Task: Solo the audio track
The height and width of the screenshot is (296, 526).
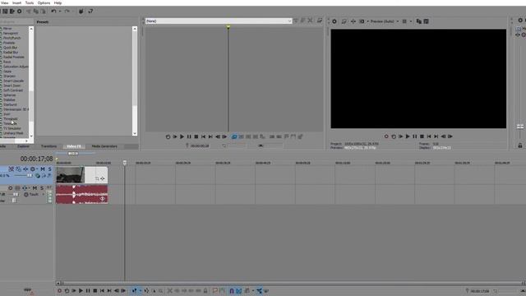Action: 42,188
